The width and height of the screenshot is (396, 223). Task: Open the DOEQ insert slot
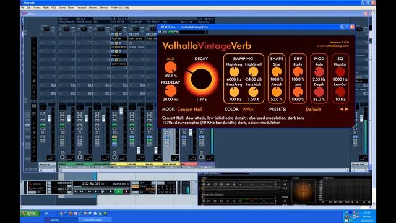[119, 55]
